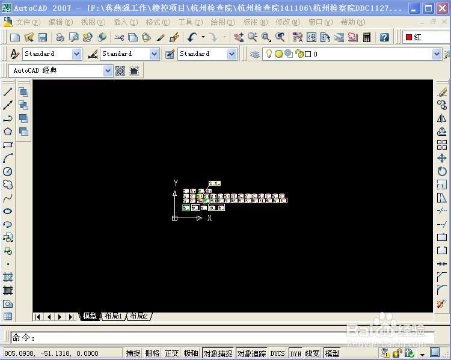
Task: Select the Ellipse tool
Action: pyautogui.click(x=8, y=211)
